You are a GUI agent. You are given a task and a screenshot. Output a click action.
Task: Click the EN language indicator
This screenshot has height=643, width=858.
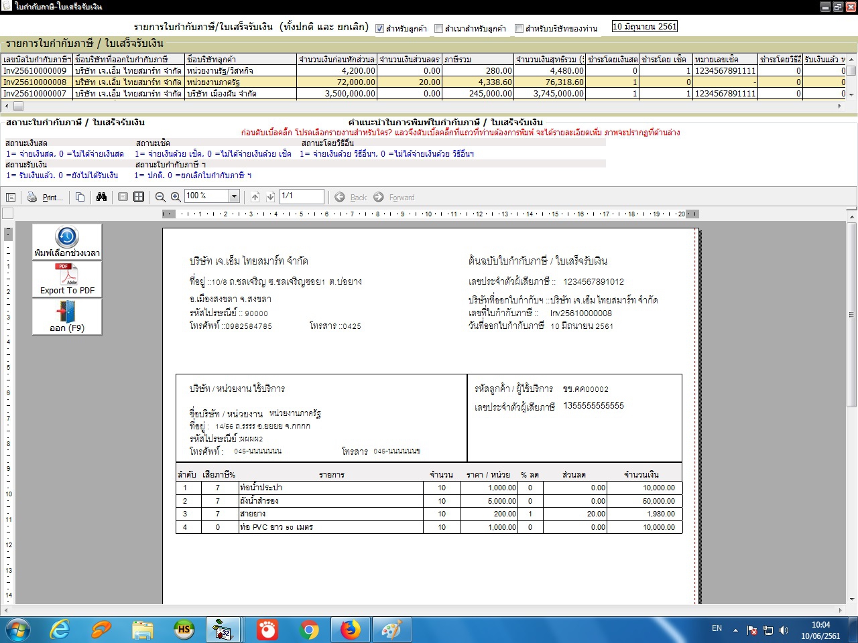pos(717,628)
